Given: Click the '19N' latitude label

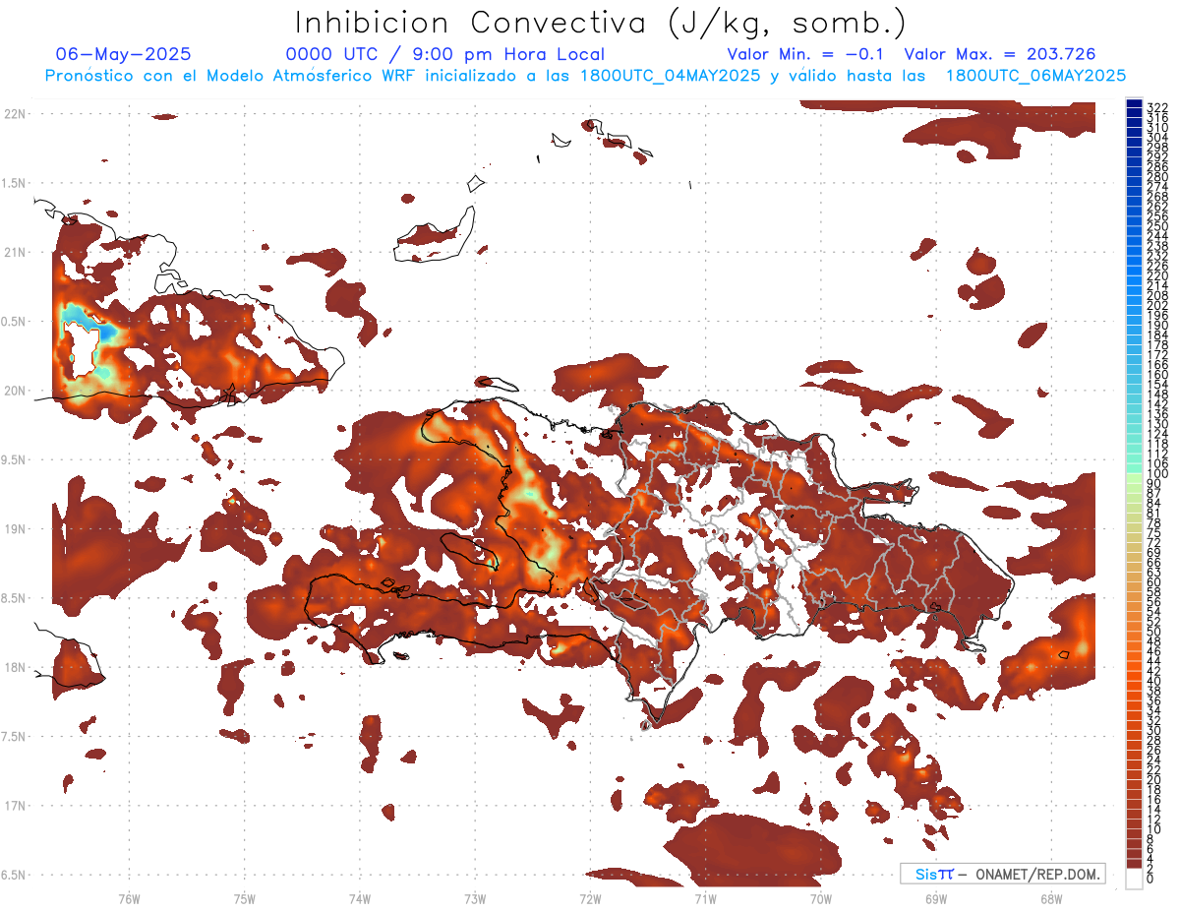Looking at the screenshot, I should [15, 528].
